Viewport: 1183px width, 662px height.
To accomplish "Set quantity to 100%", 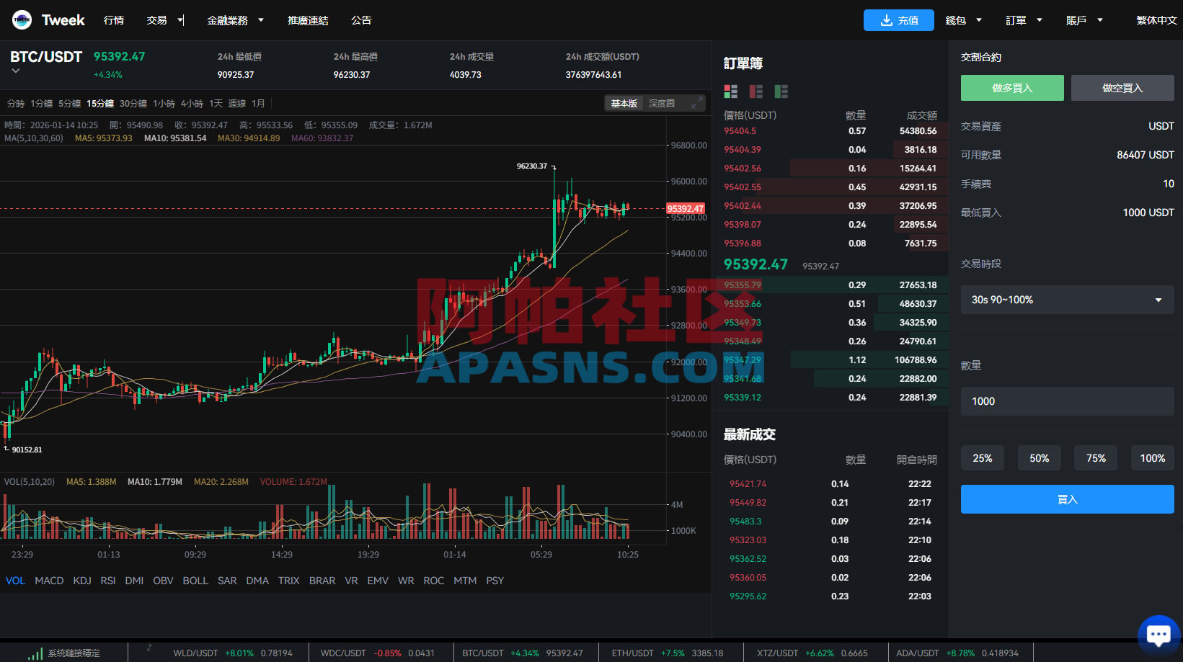I will 1152,458.
